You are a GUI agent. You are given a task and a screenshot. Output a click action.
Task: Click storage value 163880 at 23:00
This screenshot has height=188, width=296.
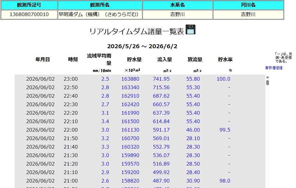(130, 79)
